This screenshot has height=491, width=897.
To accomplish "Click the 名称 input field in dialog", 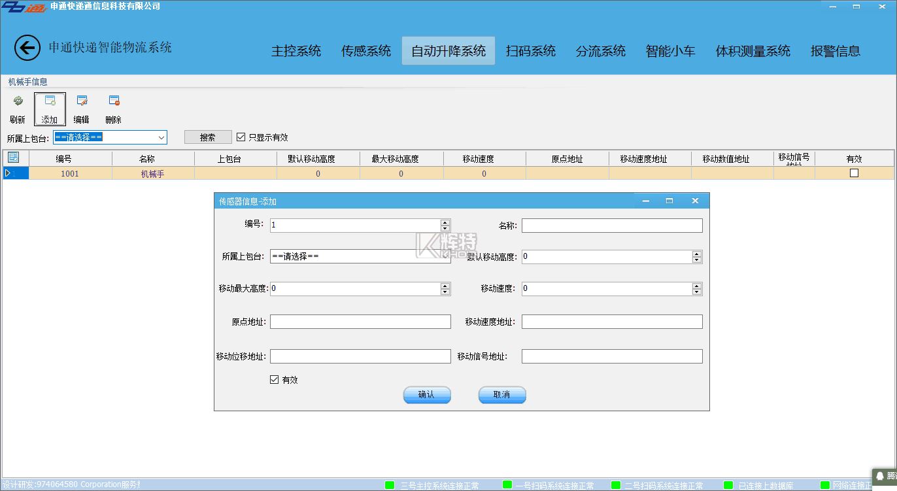I will (x=611, y=226).
